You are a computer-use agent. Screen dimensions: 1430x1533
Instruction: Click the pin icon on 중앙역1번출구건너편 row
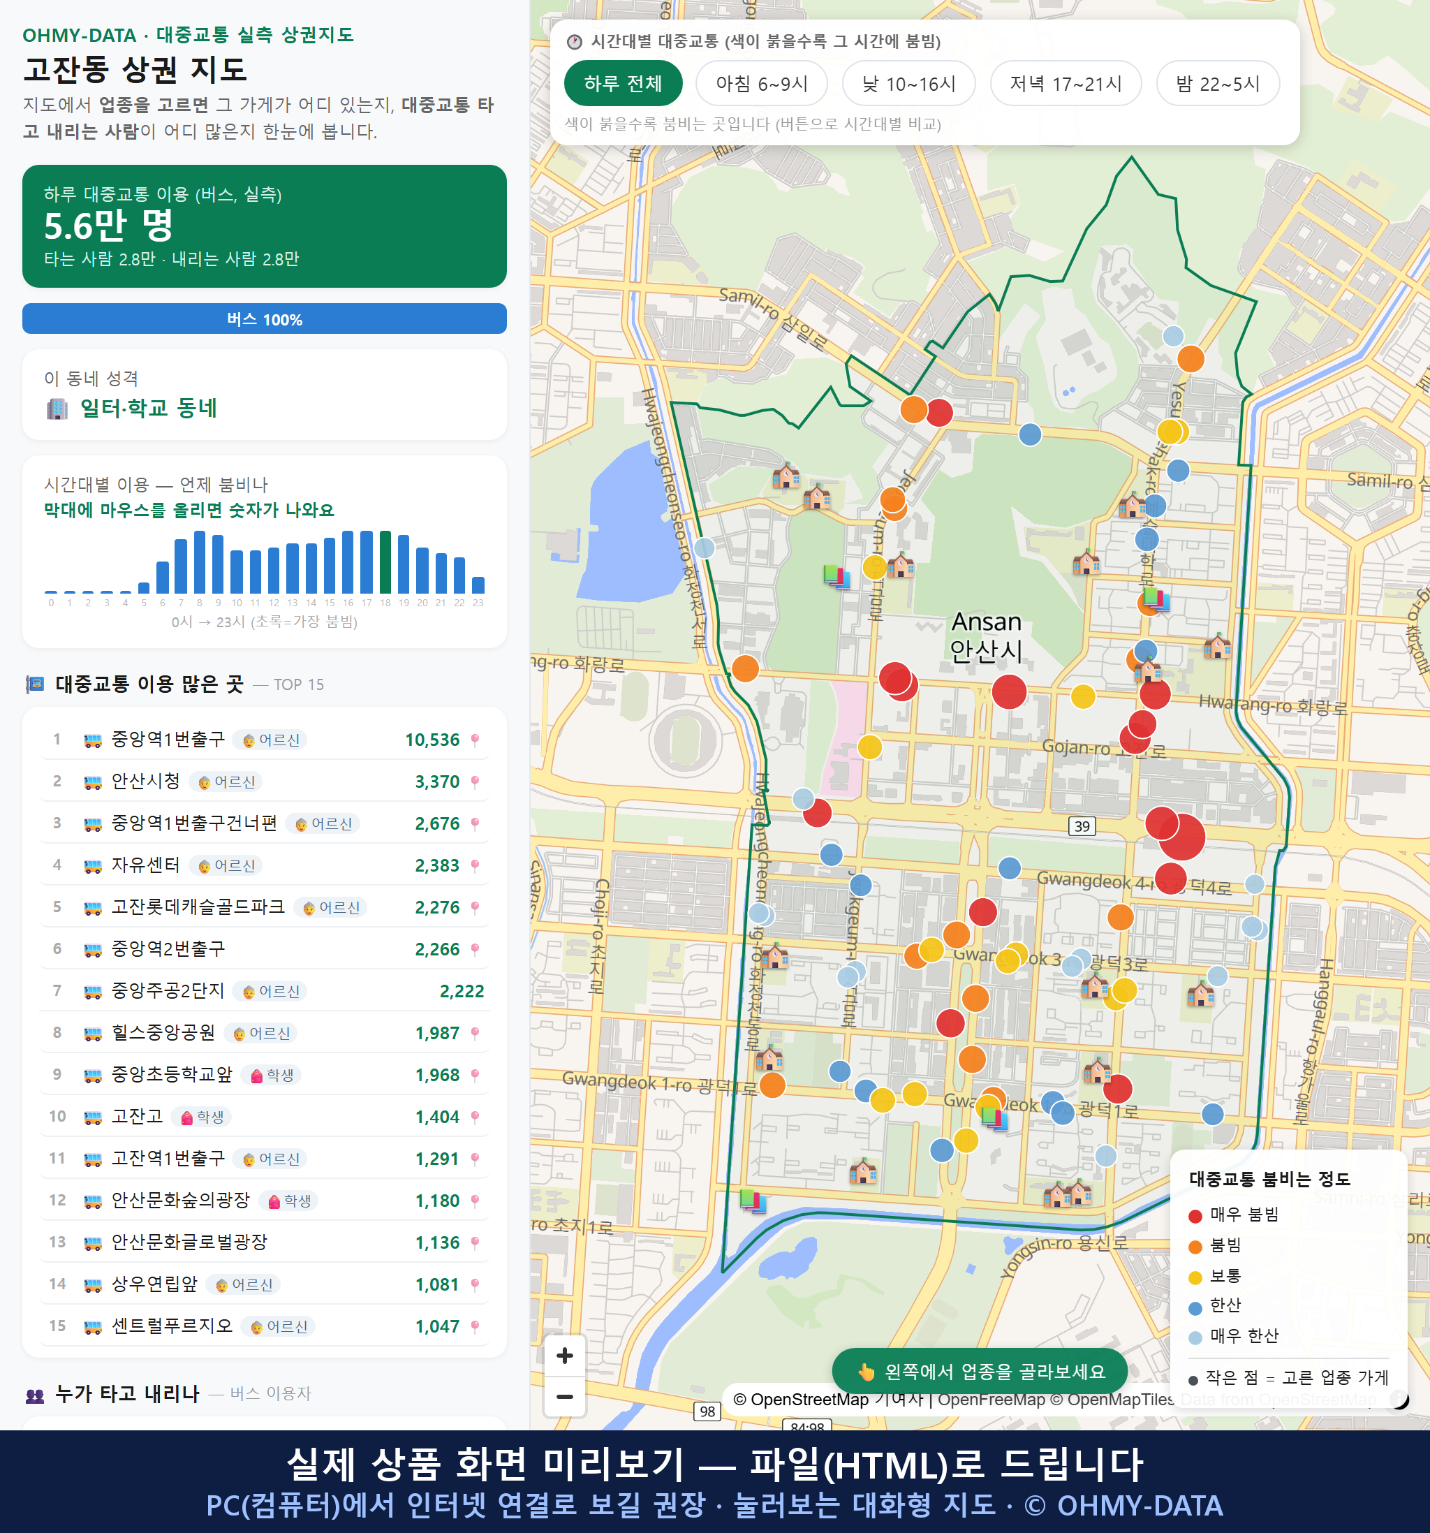475,824
